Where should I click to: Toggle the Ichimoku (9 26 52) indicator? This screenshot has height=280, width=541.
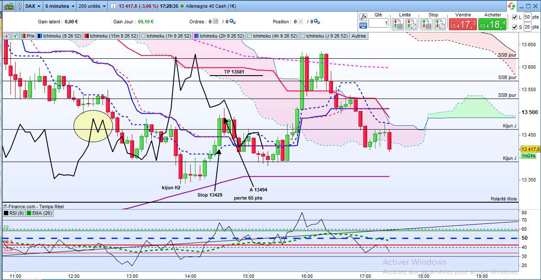coord(59,36)
